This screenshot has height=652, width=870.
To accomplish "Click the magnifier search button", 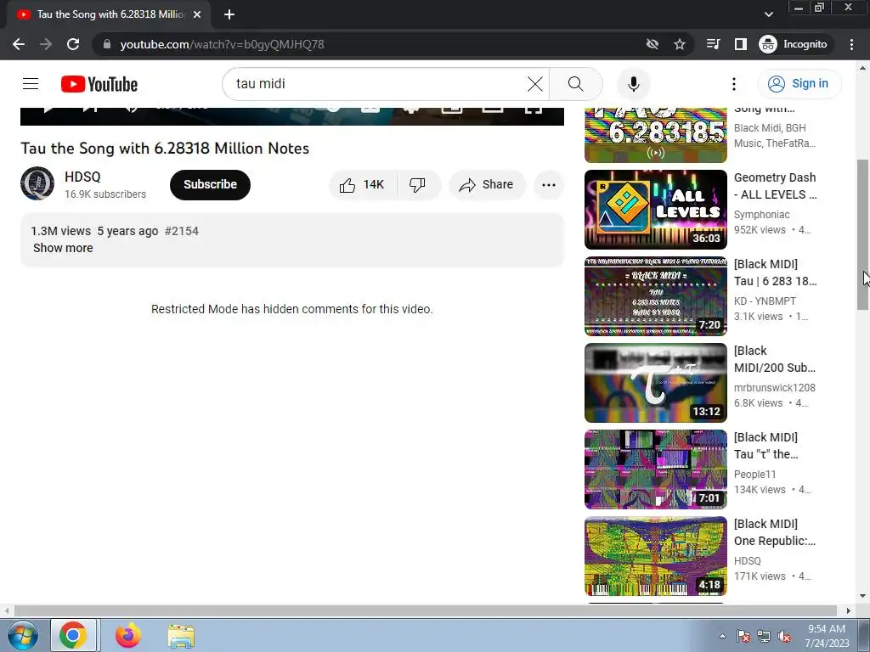I will 576,84.
